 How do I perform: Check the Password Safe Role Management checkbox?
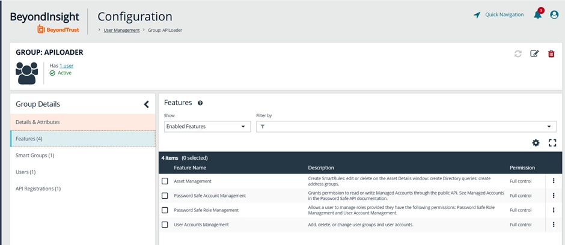(165, 210)
